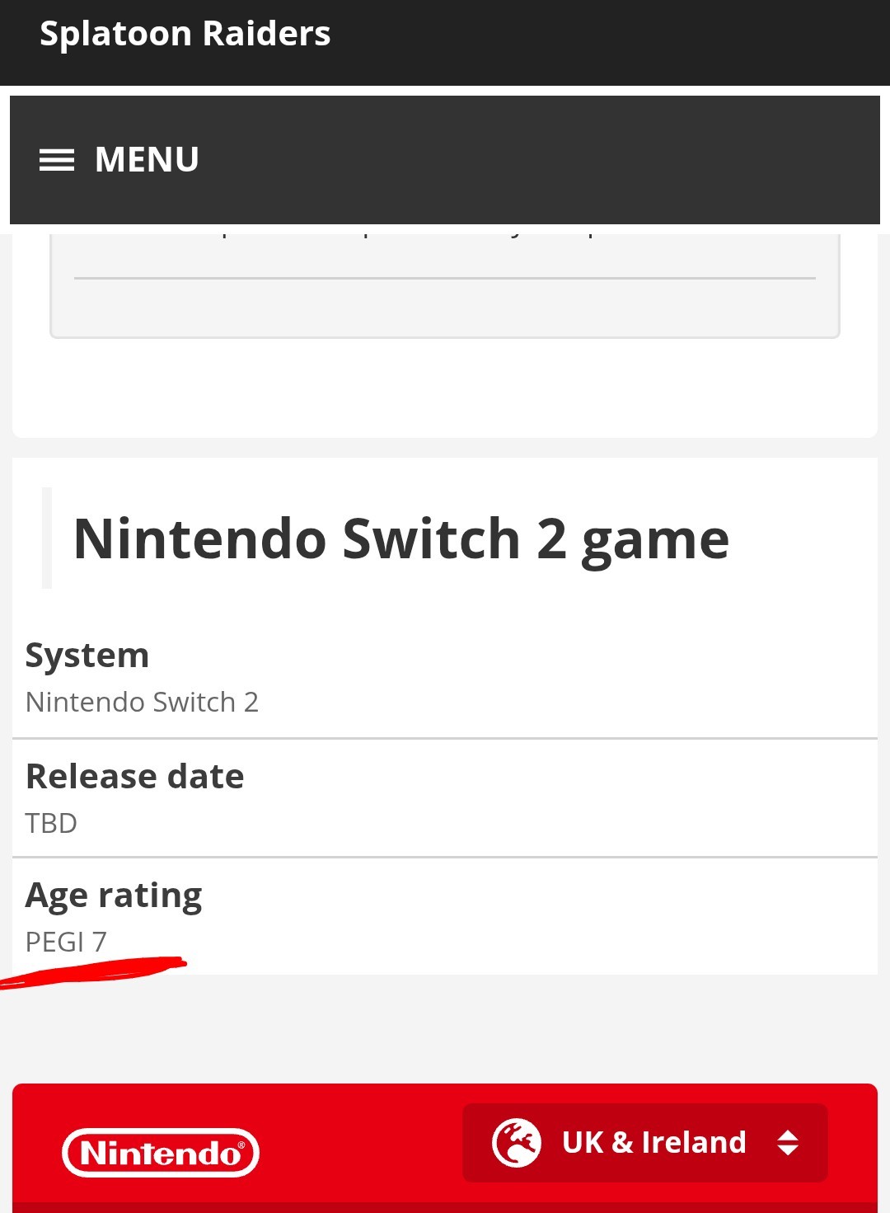Image resolution: width=890 pixels, height=1213 pixels.
Task: Click the System label
Action: point(87,656)
